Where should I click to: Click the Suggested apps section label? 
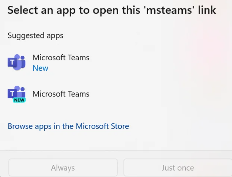(x=35, y=36)
